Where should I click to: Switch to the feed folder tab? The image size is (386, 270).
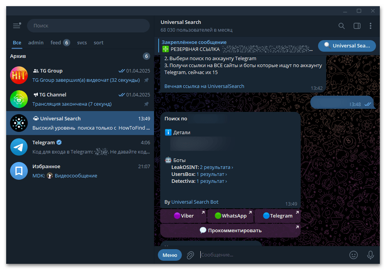(60, 42)
